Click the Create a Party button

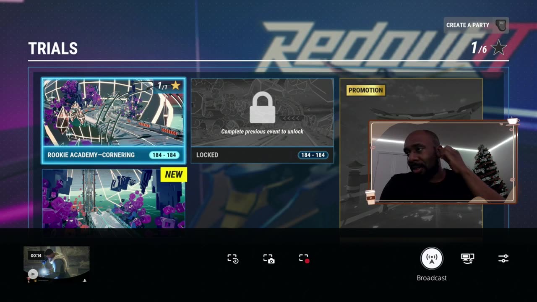point(476,25)
